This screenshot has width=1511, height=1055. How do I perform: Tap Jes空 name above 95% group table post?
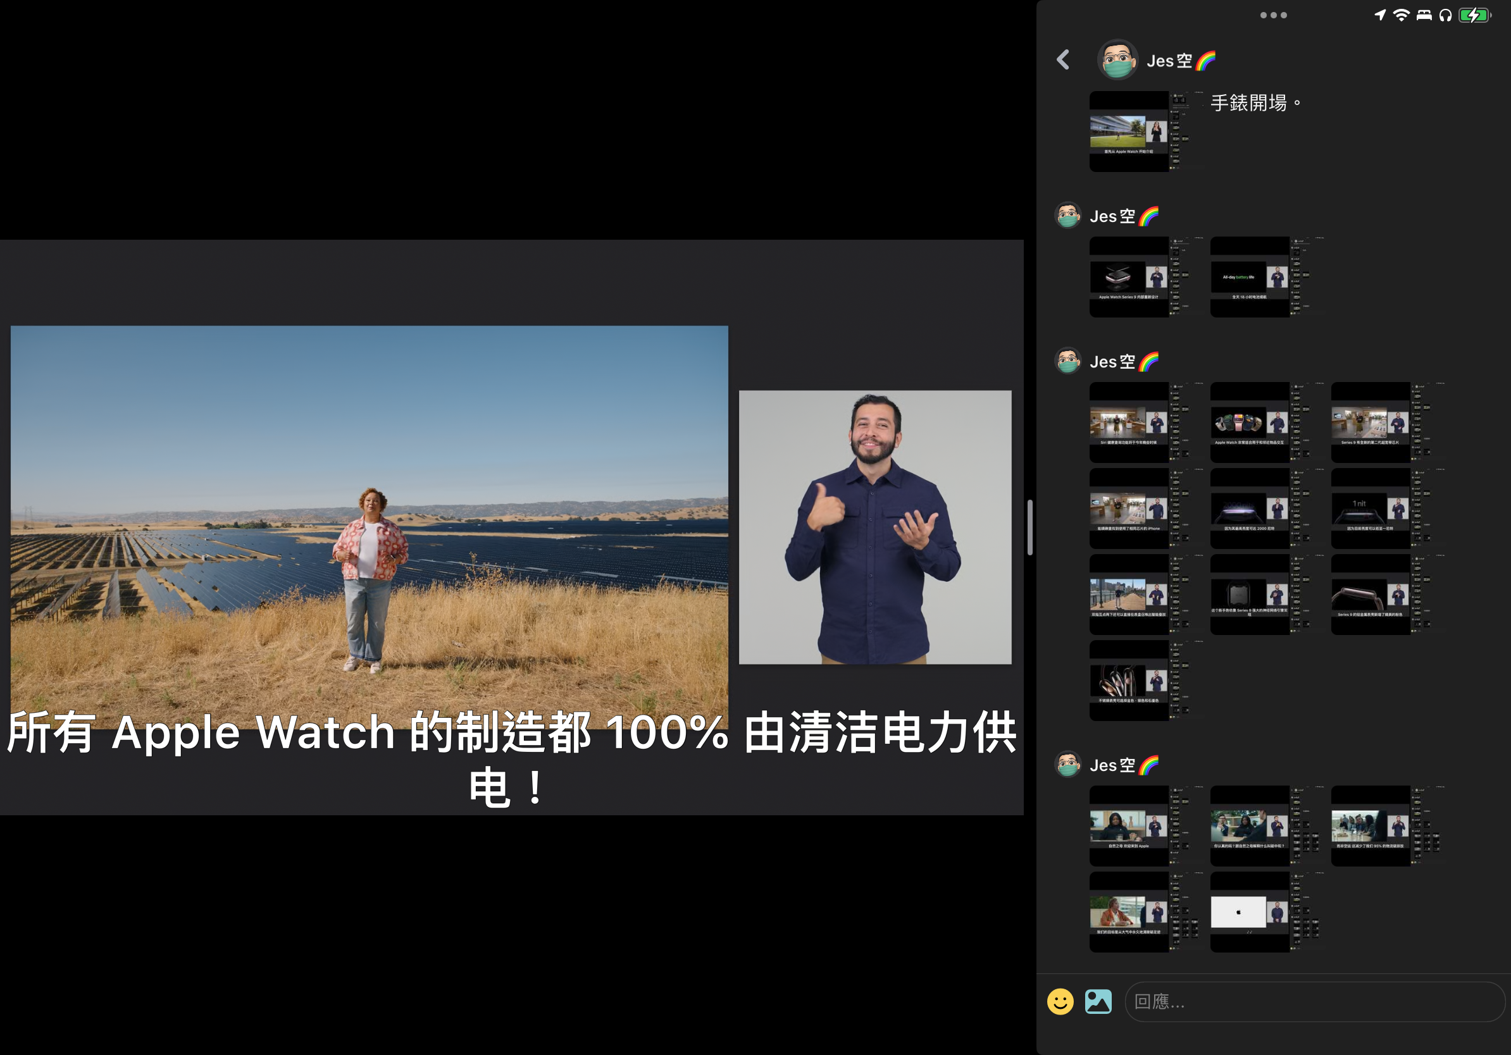point(1124,765)
